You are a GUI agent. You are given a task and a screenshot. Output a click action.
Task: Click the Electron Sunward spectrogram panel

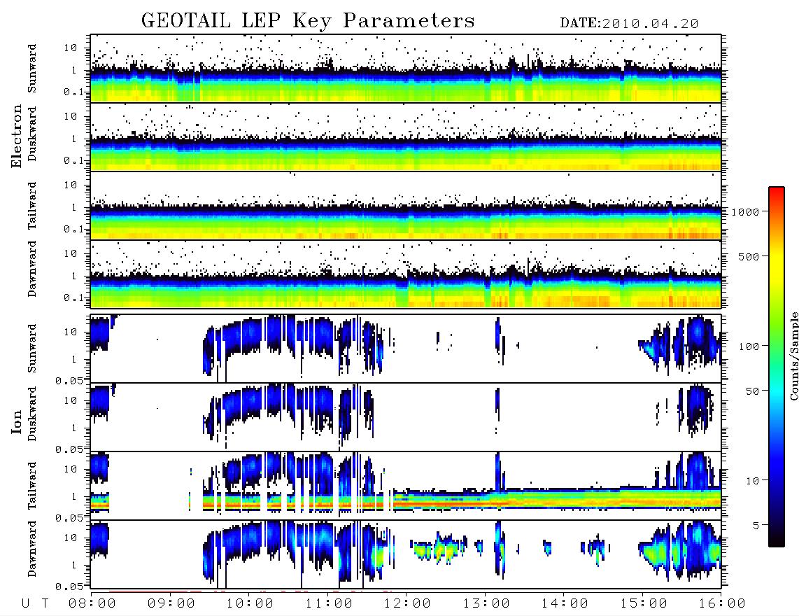point(406,69)
